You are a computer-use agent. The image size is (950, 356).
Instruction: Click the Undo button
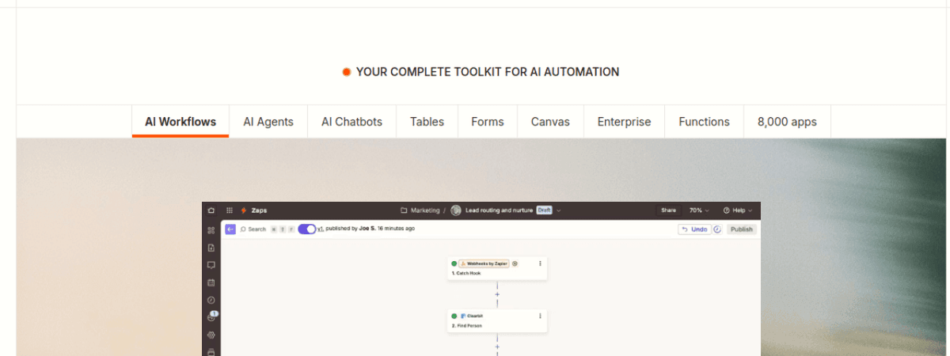point(694,229)
